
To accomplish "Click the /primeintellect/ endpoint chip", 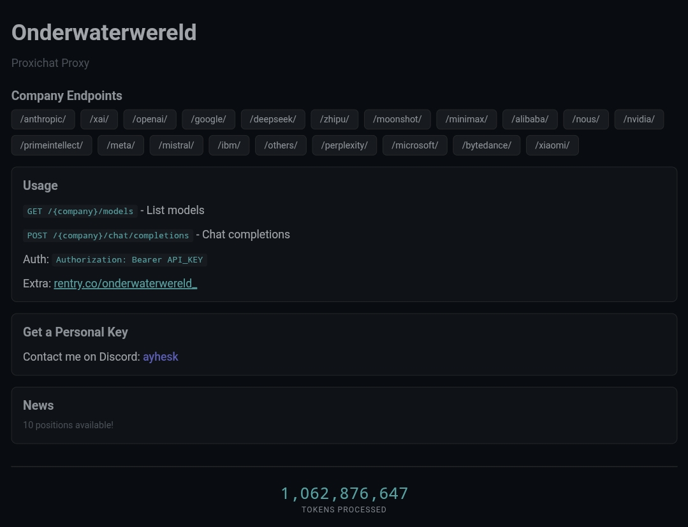I will click(52, 145).
